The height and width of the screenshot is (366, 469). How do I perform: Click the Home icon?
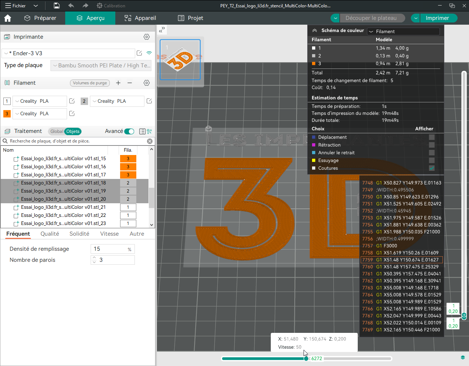pyautogui.click(x=8, y=18)
